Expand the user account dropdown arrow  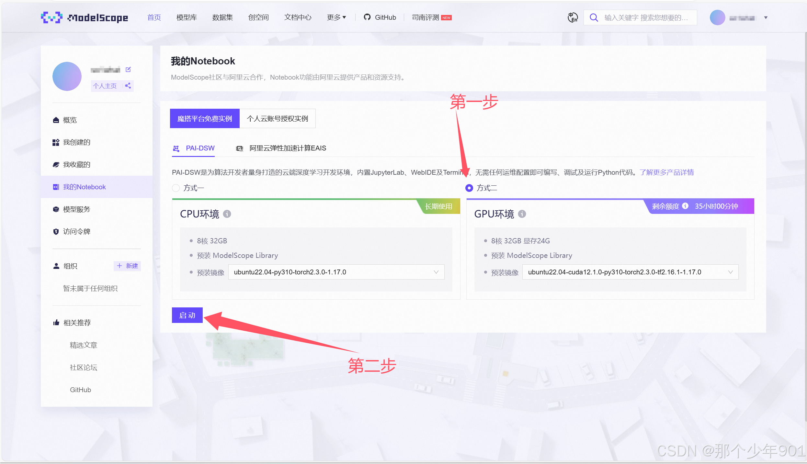766,18
